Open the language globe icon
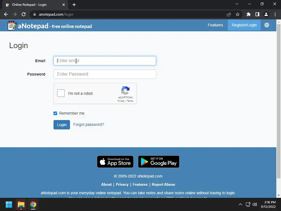Screen dimensions: 281x211 [x=267, y=25]
